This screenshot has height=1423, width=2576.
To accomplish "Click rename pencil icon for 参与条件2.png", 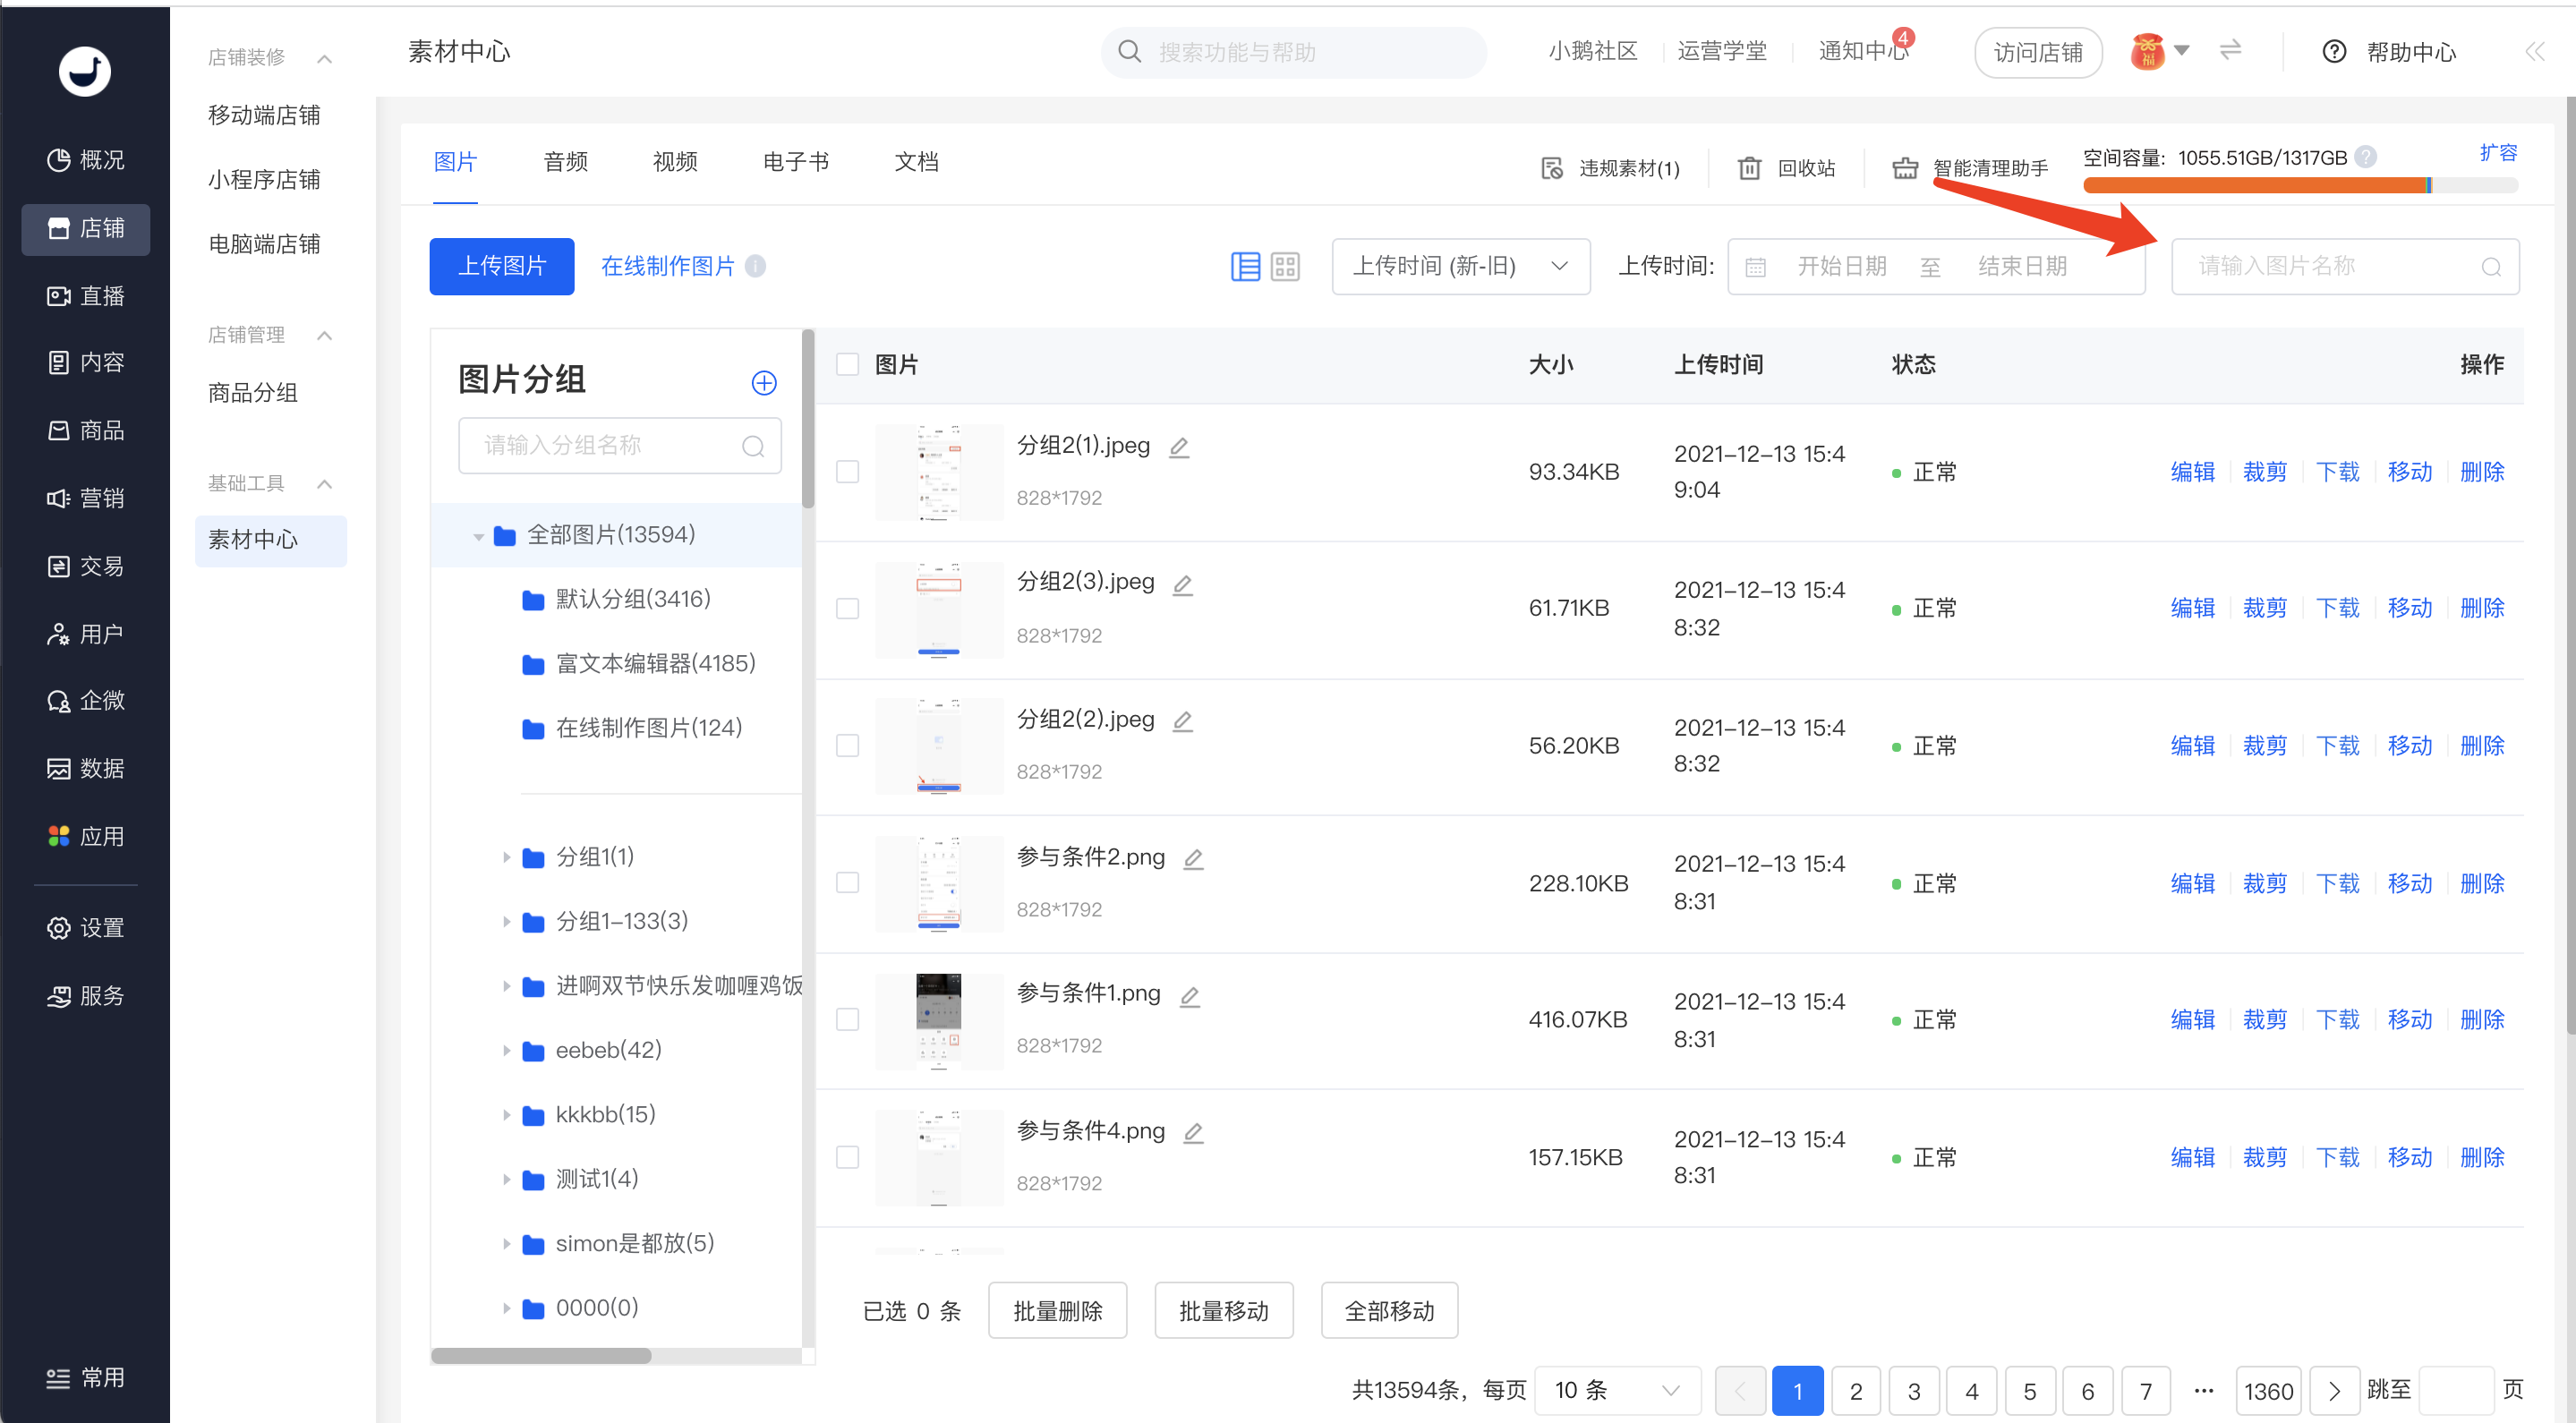I will point(1193,859).
